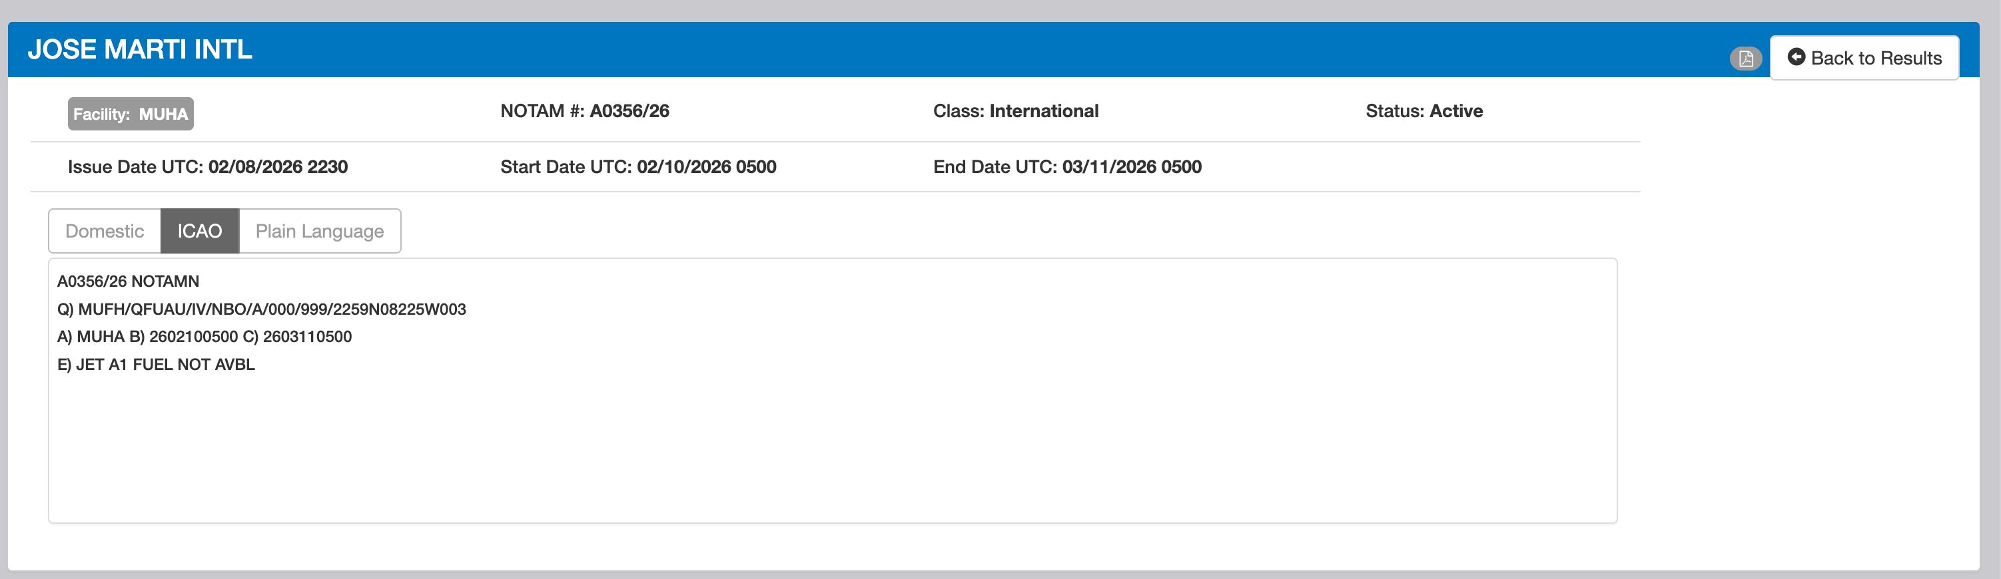Select the ICAO tab
Viewport: 2001px width, 579px height.
[x=200, y=232]
